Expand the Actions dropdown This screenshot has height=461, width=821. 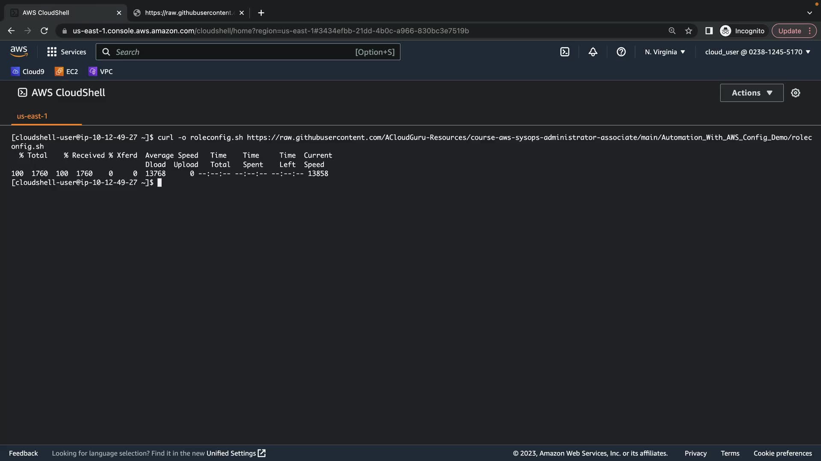click(751, 93)
